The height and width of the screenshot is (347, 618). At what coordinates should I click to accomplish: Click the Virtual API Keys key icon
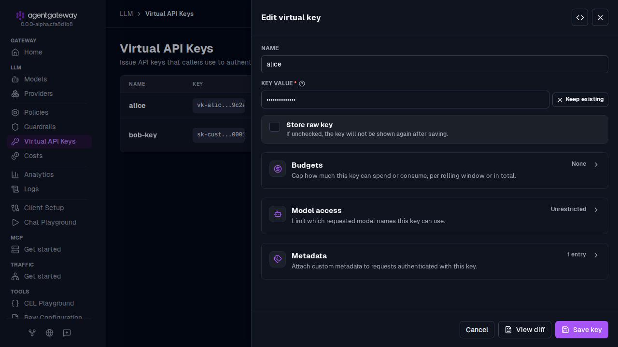point(15,141)
